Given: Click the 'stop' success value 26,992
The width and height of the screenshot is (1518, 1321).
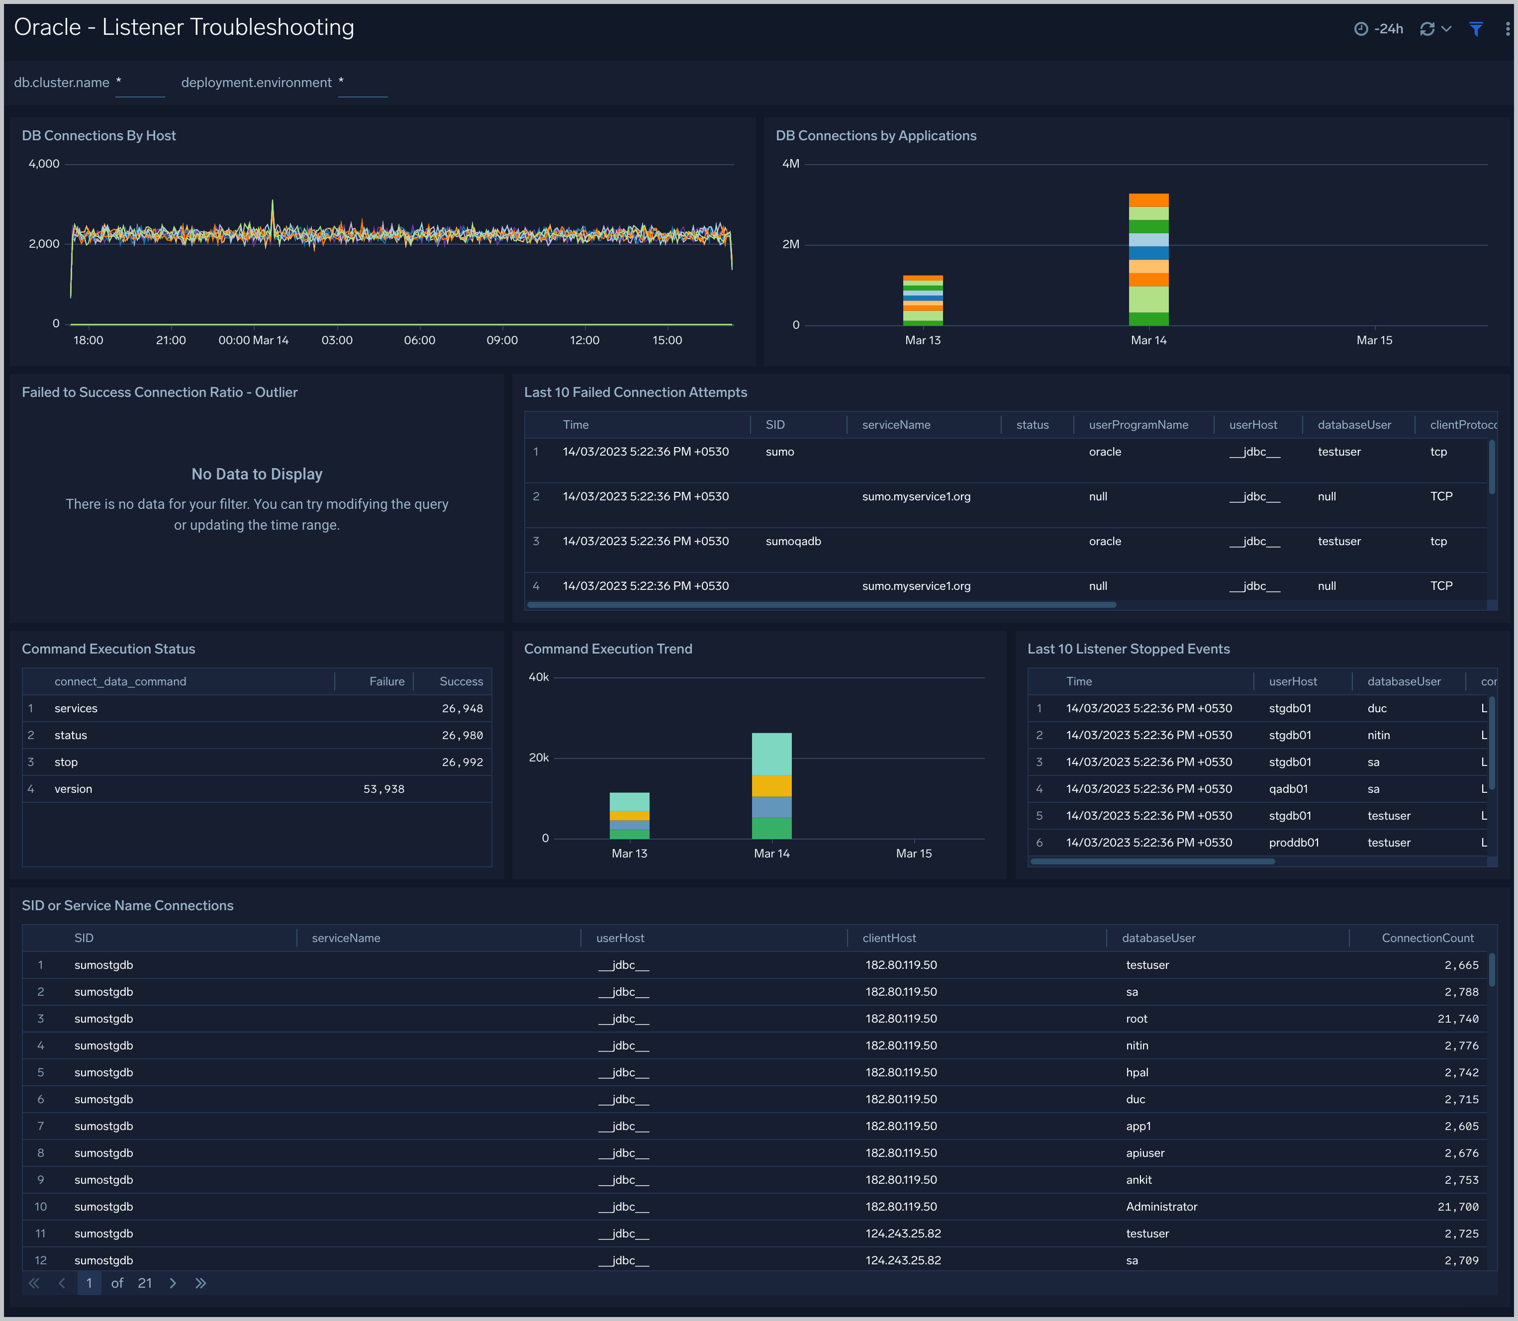Looking at the screenshot, I should pos(462,763).
